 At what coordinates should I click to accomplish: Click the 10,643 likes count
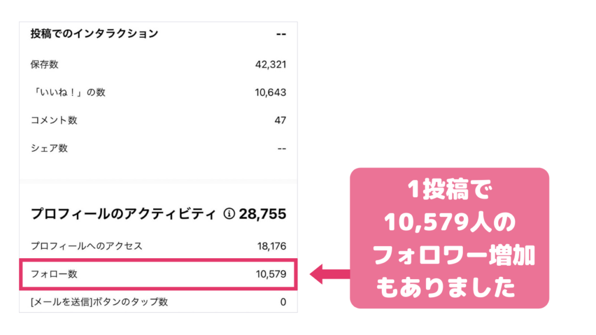click(x=271, y=92)
